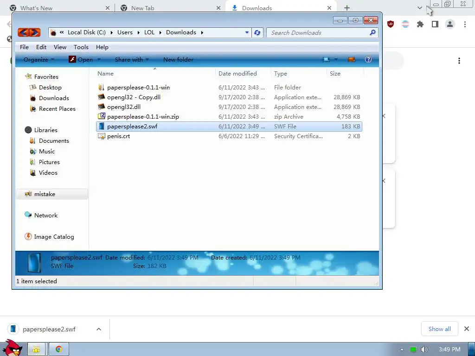Select Image Catalog in navigation pane
This screenshot has width=475, height=356.
(x=54, y=237)
